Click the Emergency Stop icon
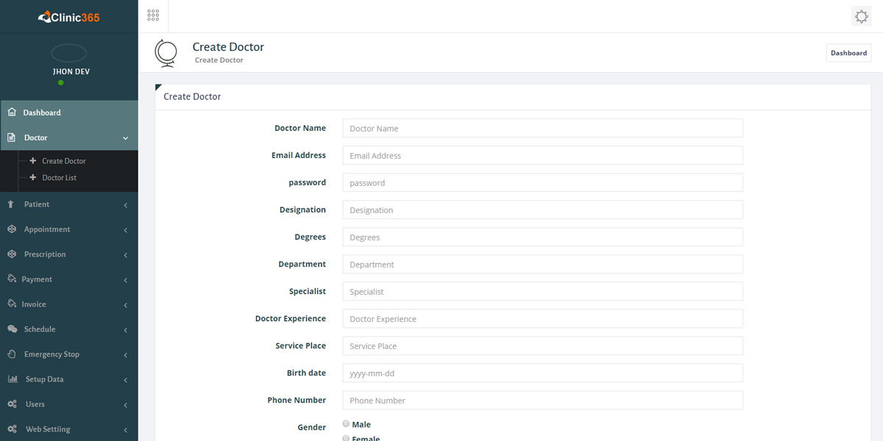 pyautogui.click(x=13, y=354)
